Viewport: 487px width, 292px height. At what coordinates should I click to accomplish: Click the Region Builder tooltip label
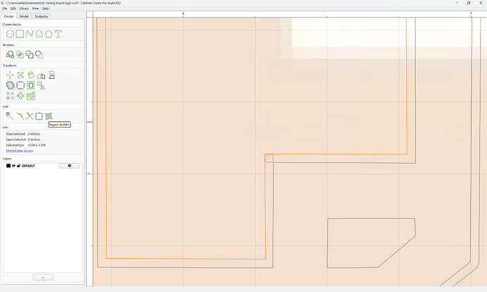coord(59,124)
